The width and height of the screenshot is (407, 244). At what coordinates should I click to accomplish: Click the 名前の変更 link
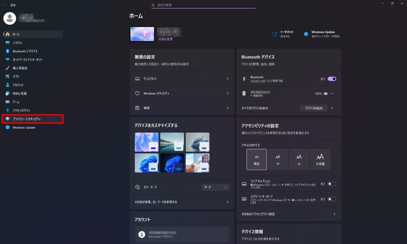tap(166, 39)
